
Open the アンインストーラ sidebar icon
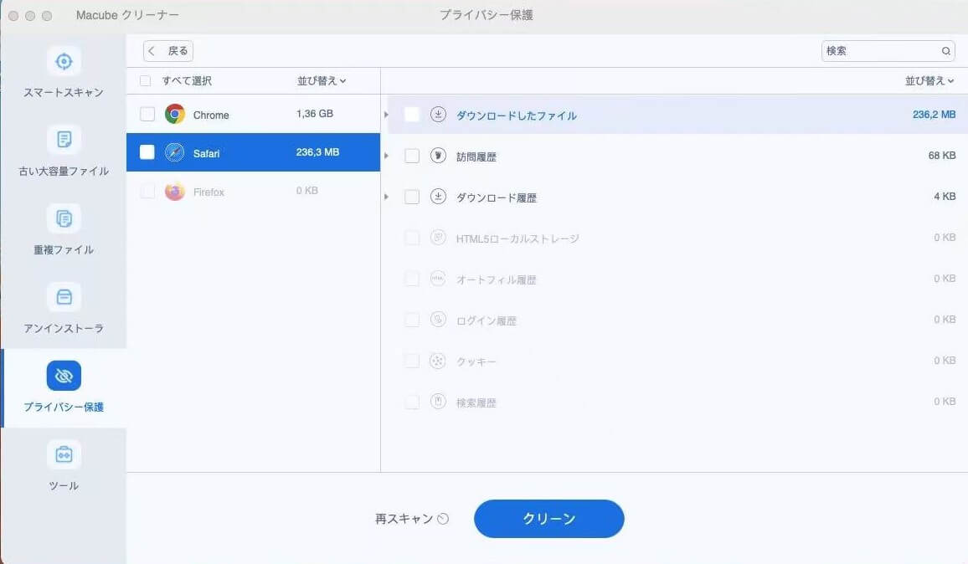tap(64, 297)
